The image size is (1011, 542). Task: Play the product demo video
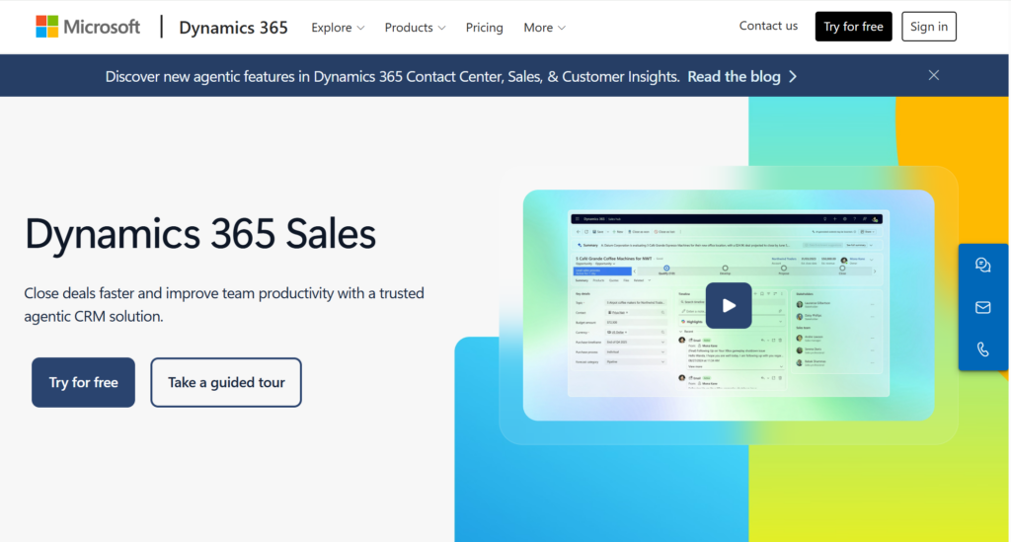[x=729, y=305]
